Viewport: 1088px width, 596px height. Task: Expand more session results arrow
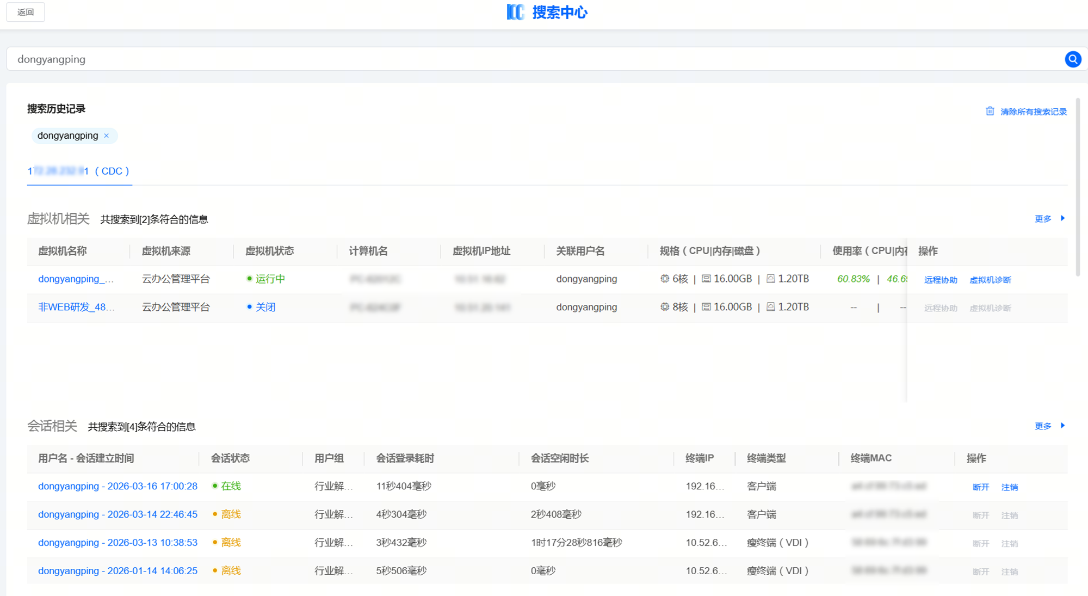click(x=1062, y=426)
